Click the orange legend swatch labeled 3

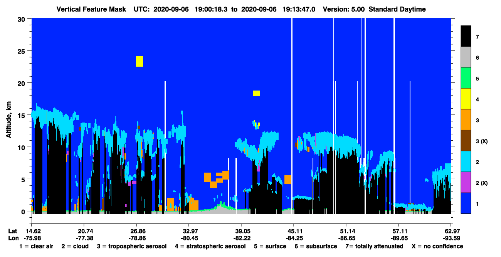[466, 120]
